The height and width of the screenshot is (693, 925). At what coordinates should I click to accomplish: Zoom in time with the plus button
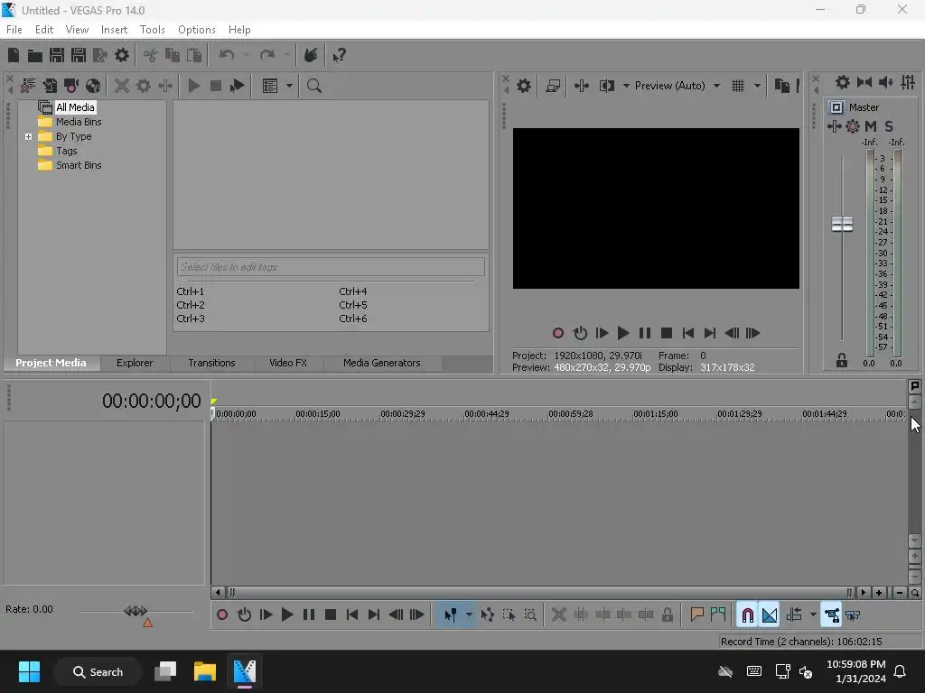[x=878, y=593]
